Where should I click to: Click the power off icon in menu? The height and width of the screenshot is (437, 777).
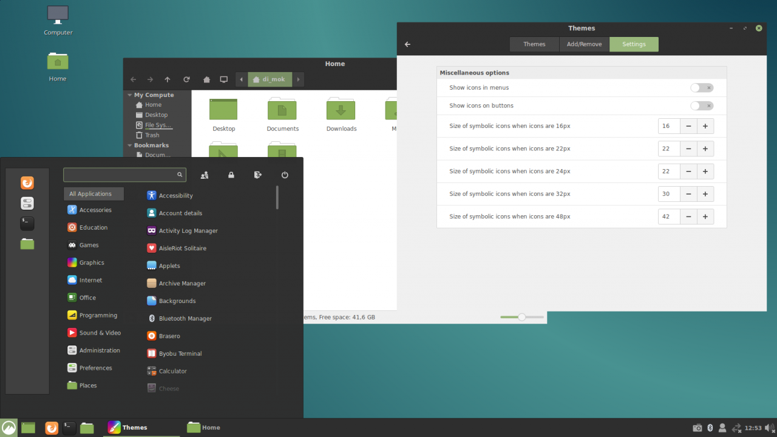[x=285, y=175]
